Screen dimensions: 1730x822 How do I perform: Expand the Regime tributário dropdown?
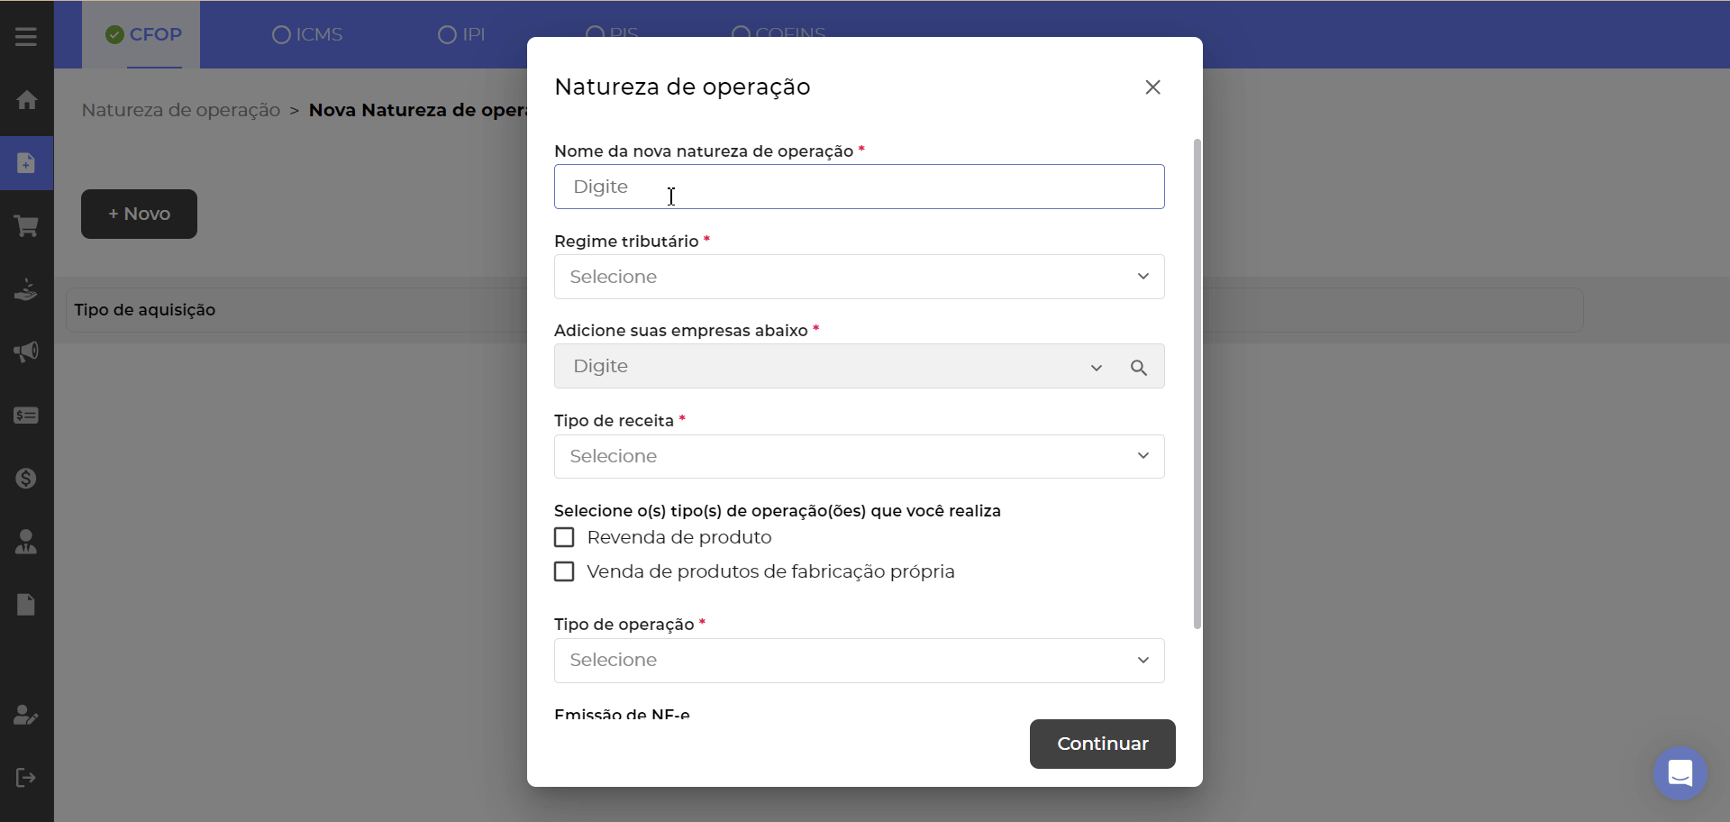859,277
